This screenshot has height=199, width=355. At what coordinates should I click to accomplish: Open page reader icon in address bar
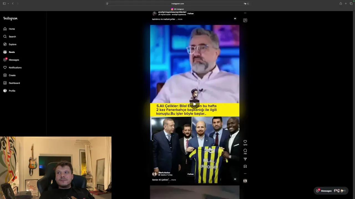107,4
